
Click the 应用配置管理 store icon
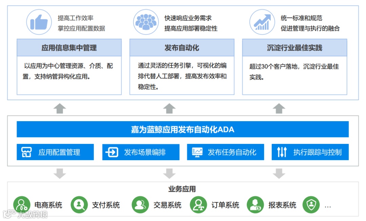tap(26, 152)
